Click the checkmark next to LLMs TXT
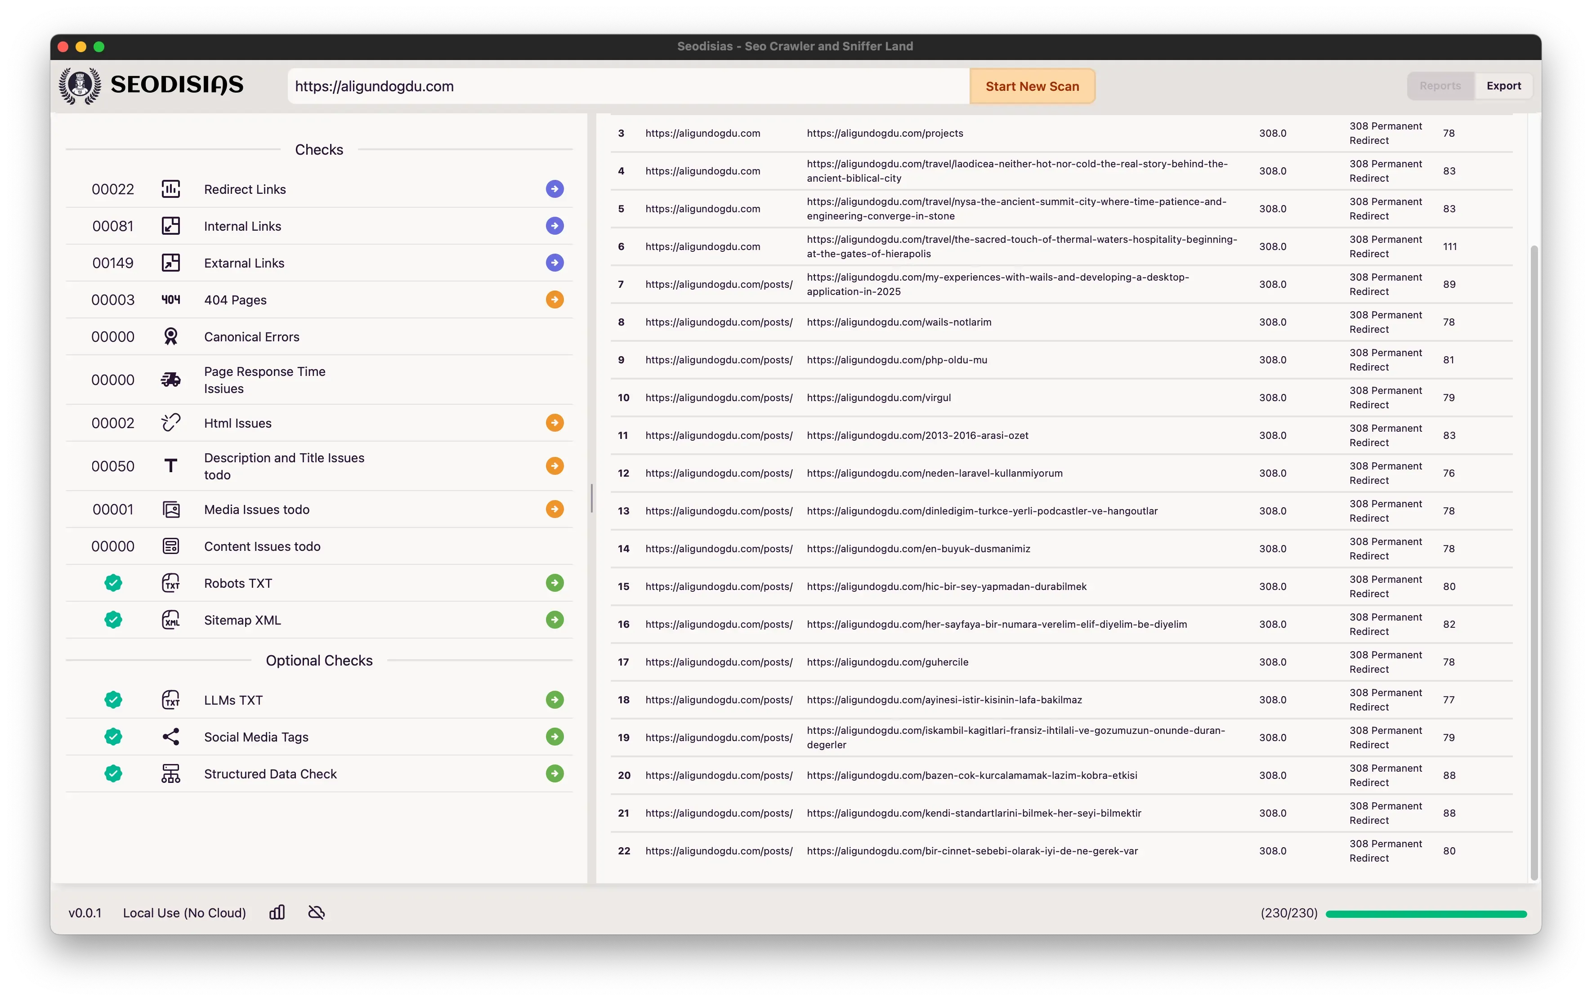1592x1001 pixels. click(x=113, y=700)
